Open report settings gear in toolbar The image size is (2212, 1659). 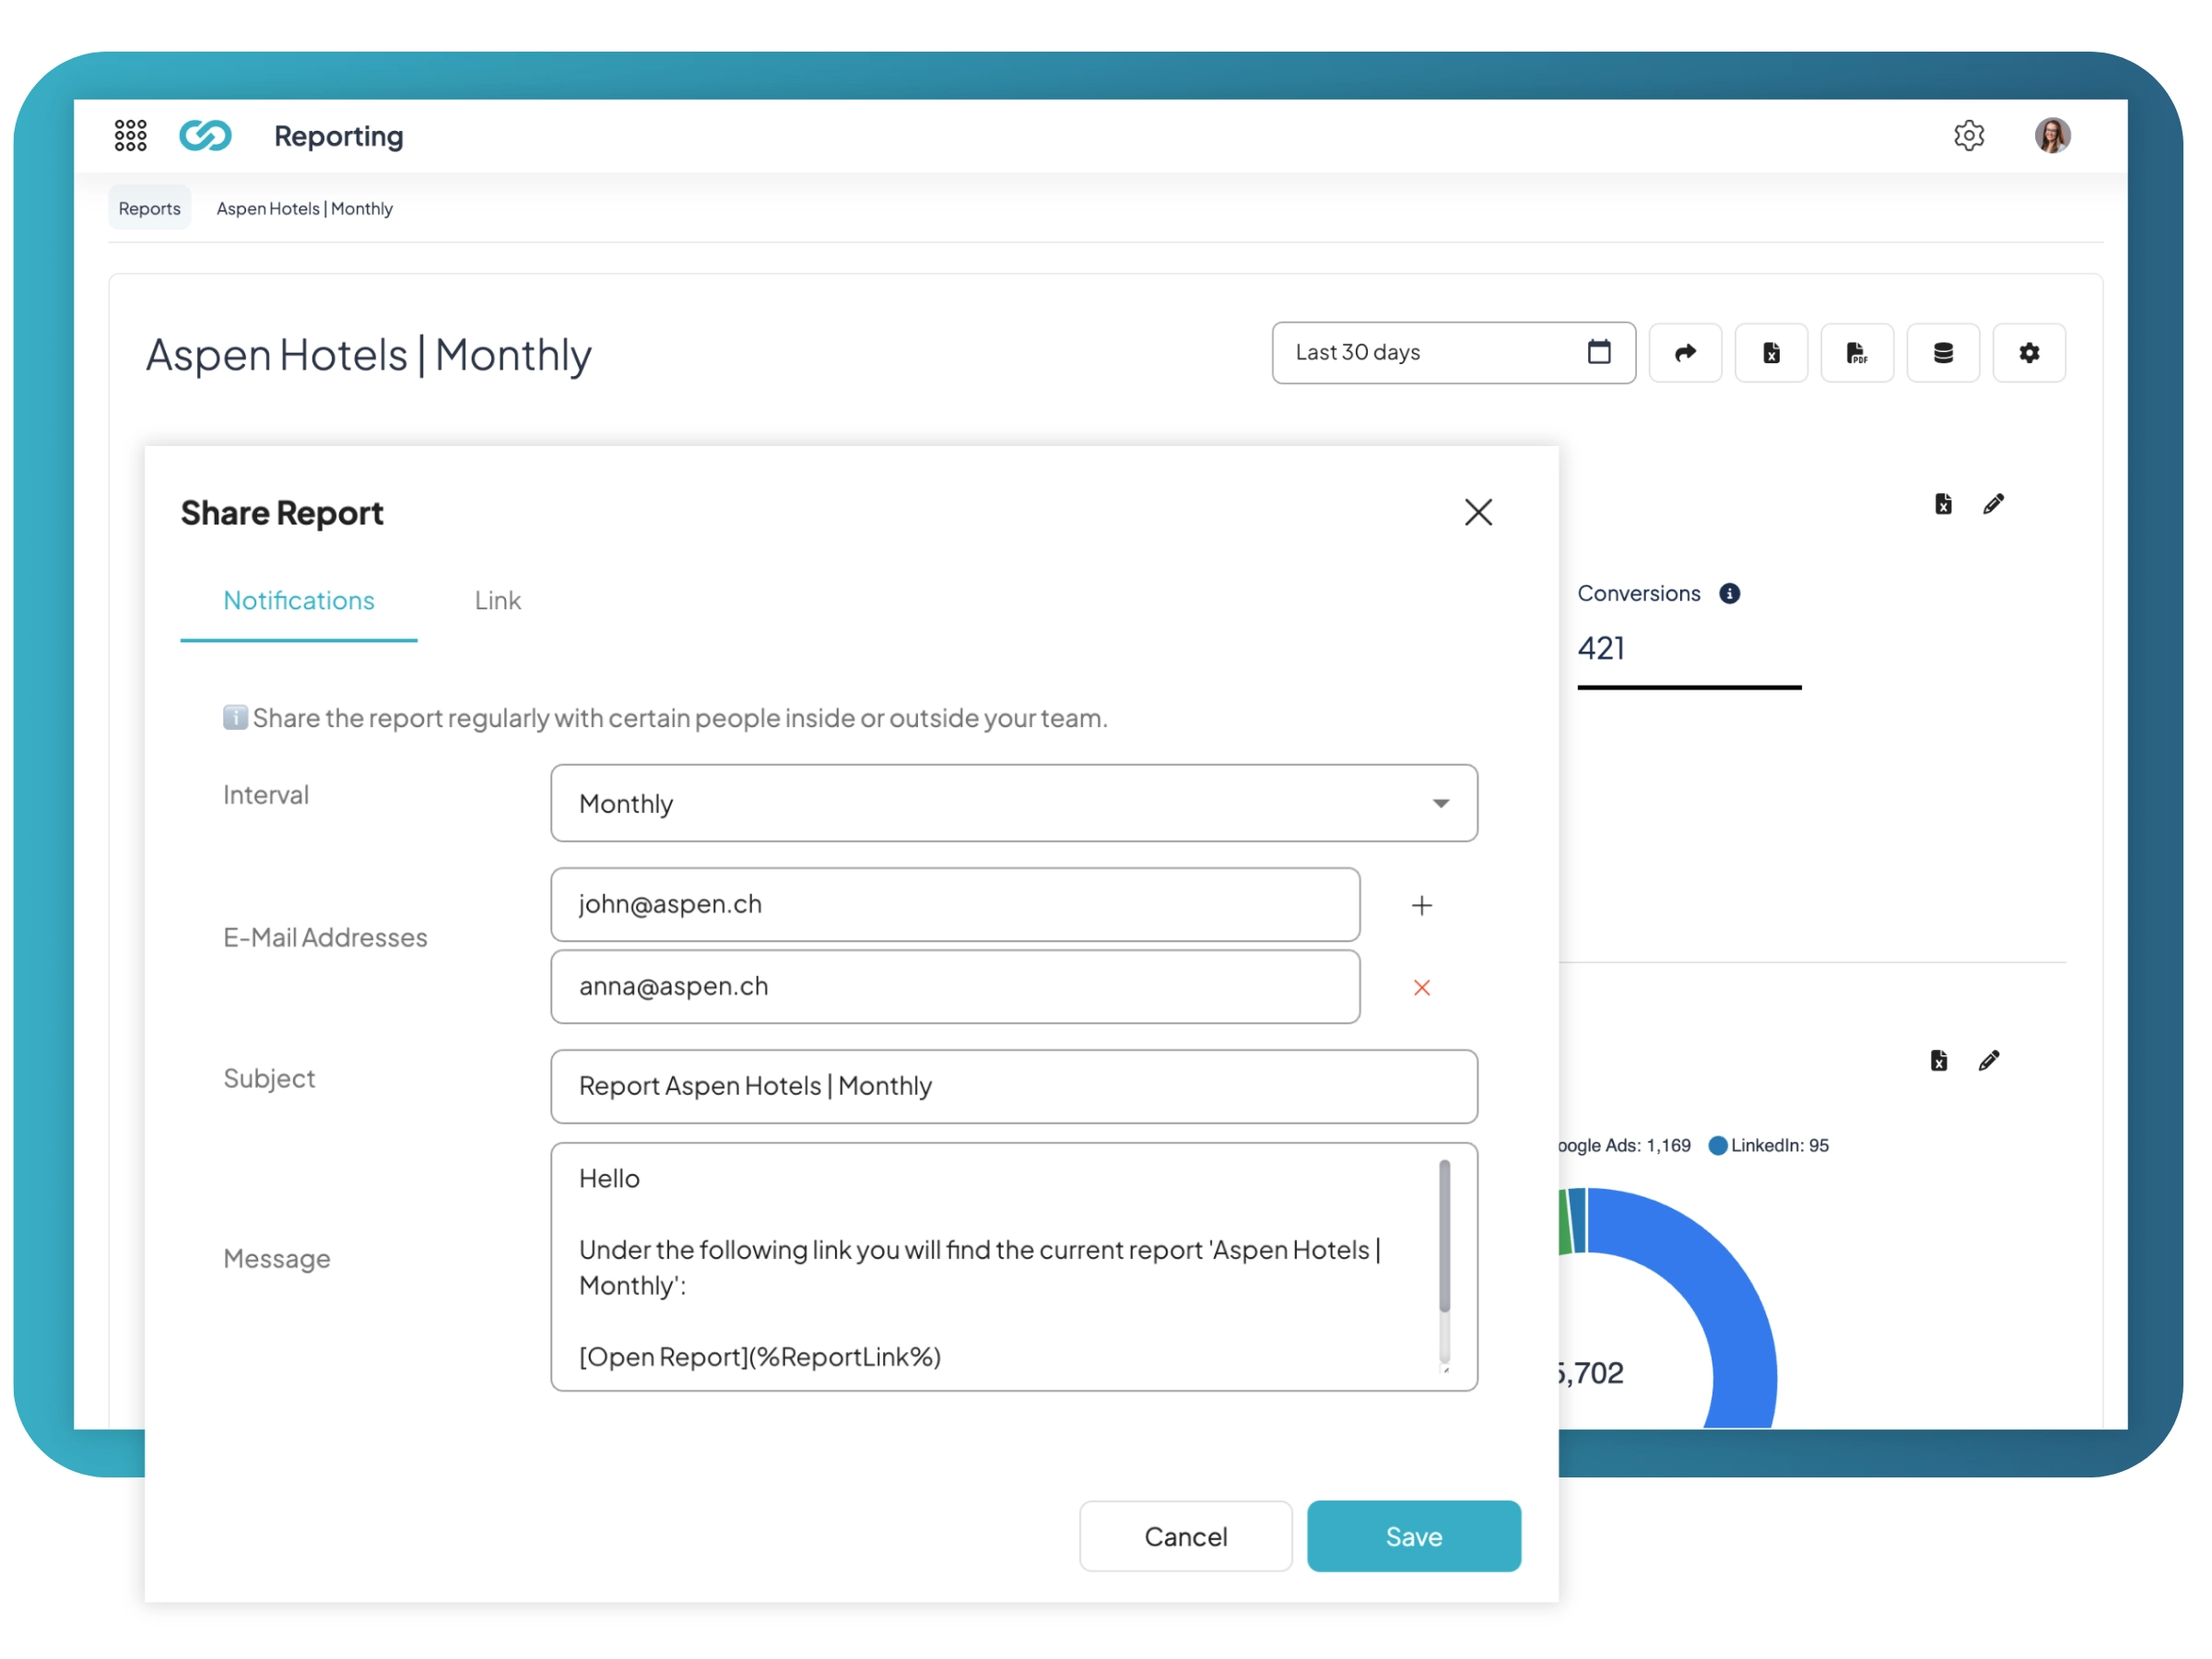(x=2029, y=353)
